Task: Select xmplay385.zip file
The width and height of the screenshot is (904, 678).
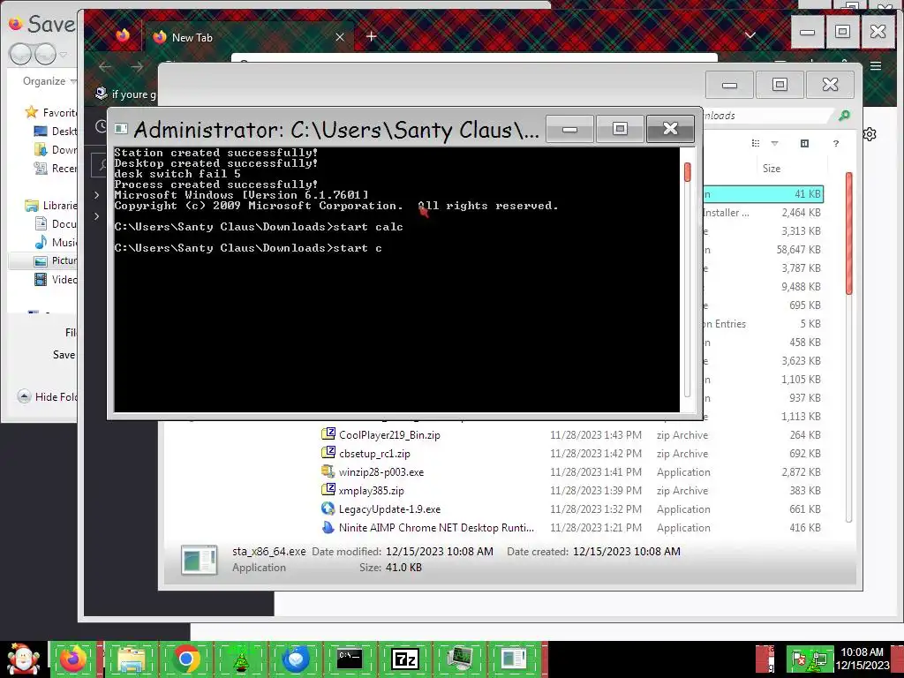Action: click(x=372, y=491)
